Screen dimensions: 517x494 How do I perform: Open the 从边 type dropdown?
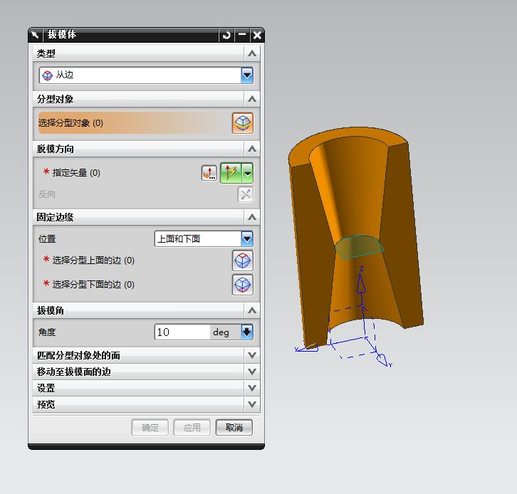coord(247,75)
